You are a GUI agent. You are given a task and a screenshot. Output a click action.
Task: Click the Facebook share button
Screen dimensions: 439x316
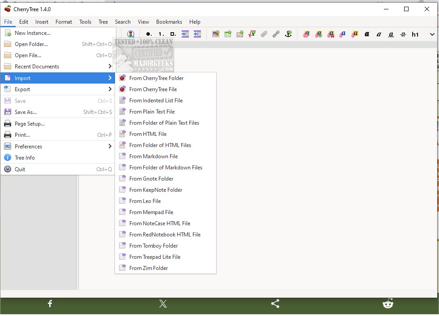point(50,304)
